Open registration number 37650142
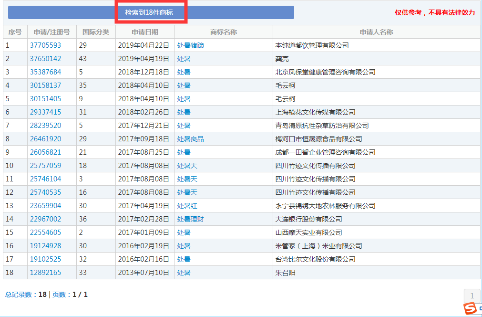482x317 pixels. click(x=45, y=59)
